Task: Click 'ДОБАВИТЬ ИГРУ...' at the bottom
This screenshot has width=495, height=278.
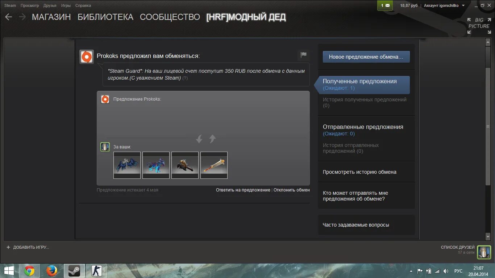Action: tap(31, 247)
